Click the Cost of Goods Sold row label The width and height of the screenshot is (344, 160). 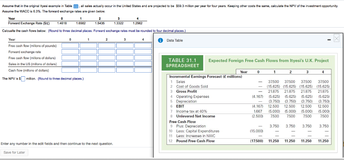click(x=192, y=86)
